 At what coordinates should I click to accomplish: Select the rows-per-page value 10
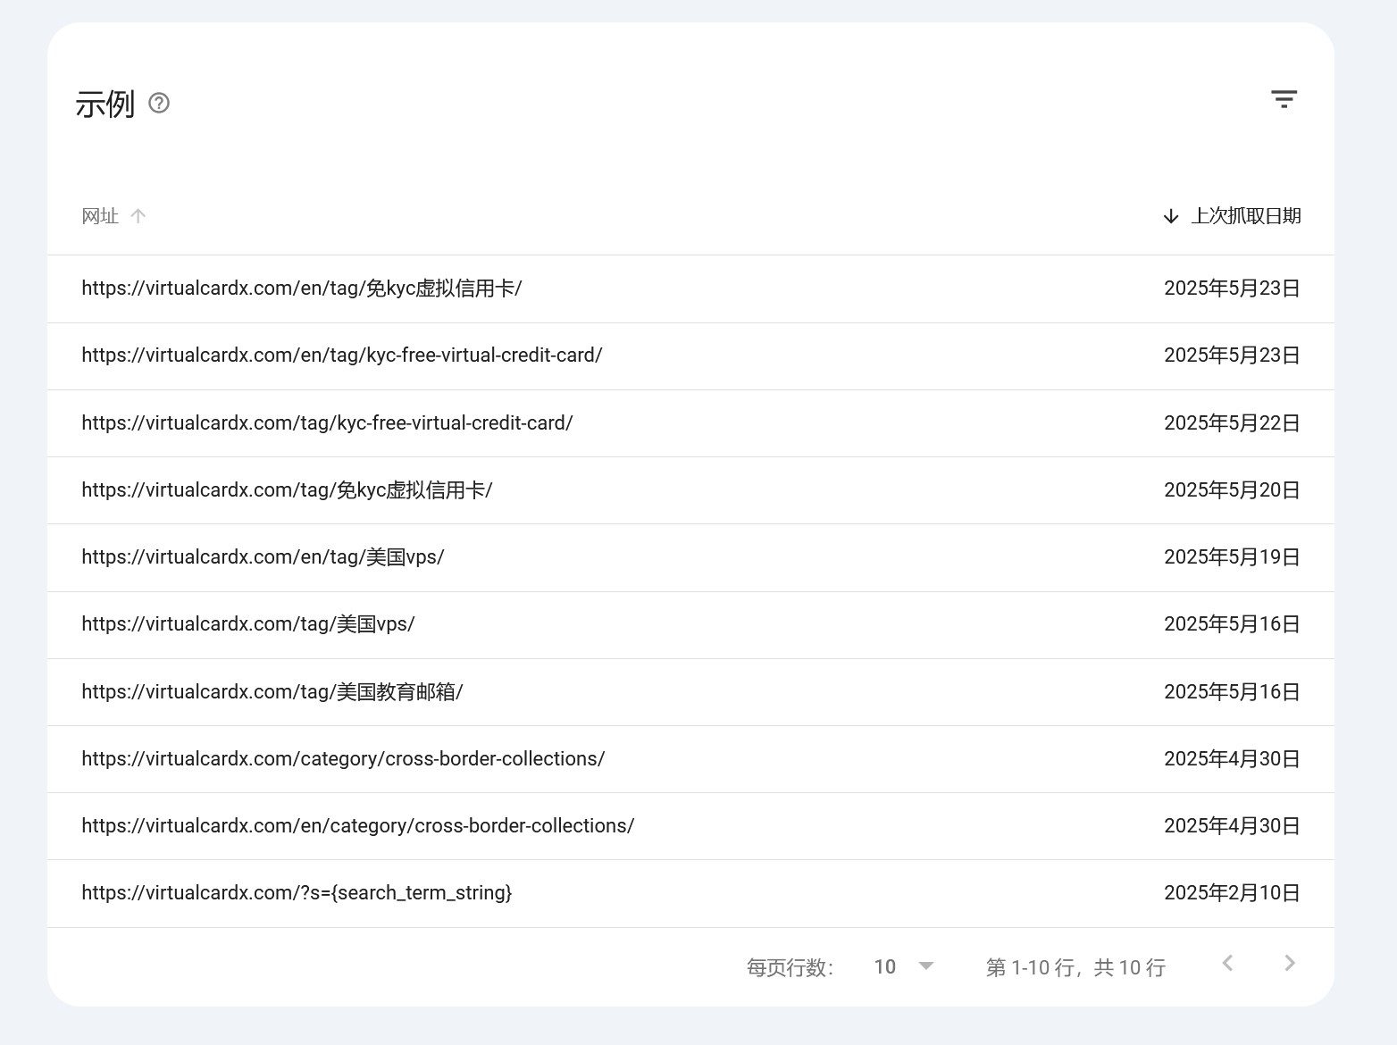coord(885,966)
